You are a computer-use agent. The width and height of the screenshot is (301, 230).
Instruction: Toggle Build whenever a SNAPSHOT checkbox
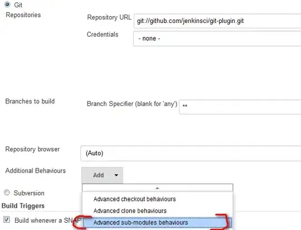coord(7,219)
